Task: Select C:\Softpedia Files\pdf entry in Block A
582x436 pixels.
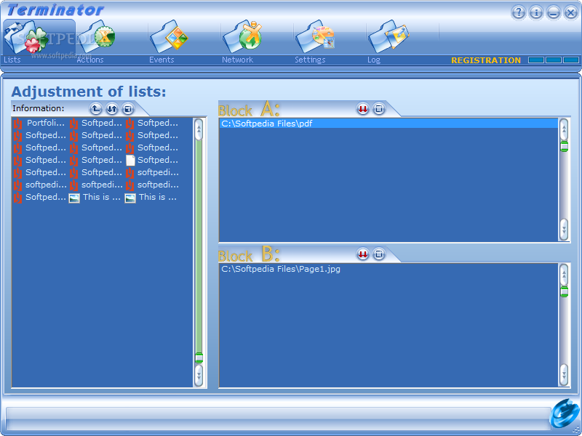Action: pos(388,124)
